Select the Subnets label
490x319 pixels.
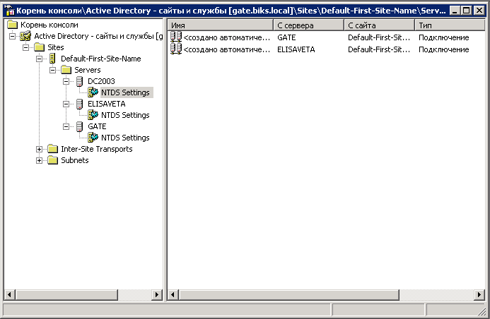[75, 160]
